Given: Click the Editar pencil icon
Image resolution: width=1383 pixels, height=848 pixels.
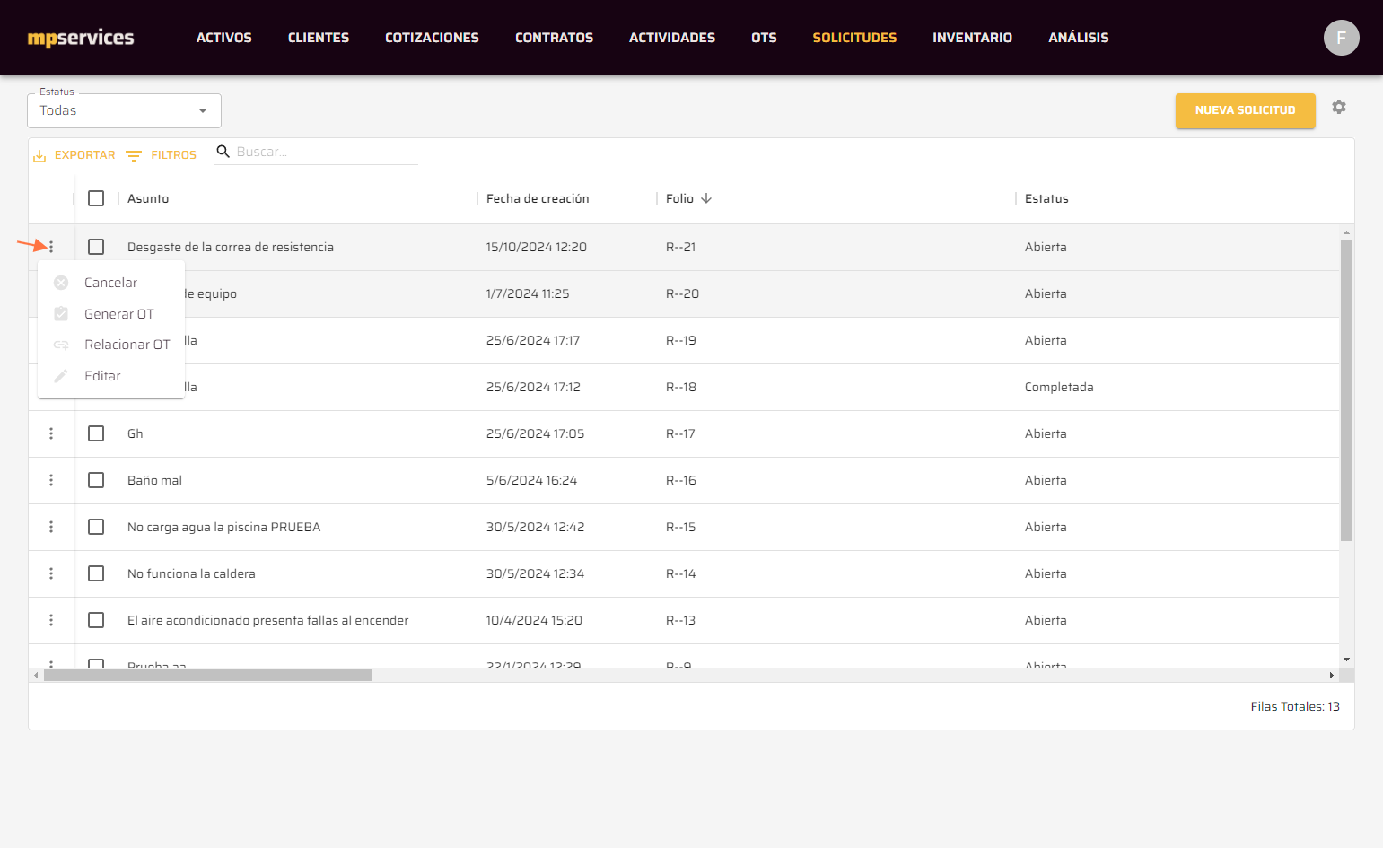Looking at the screenshot, I should [x=61, y=376].
